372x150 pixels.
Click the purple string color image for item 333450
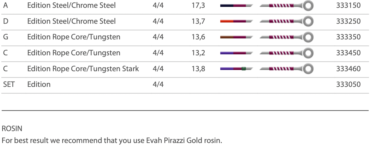click(x=236, y=53)
